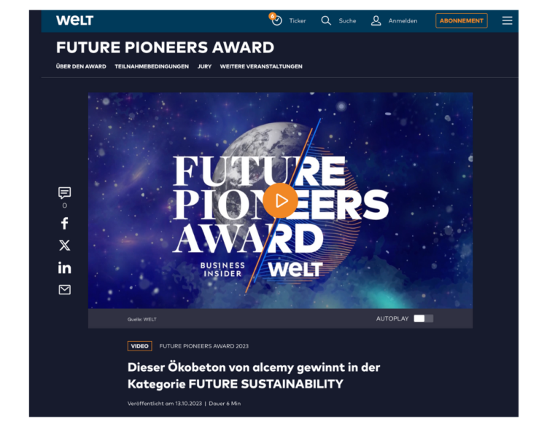
Task: Toggle the Autoplay switch
Action: tap(423, 318)
